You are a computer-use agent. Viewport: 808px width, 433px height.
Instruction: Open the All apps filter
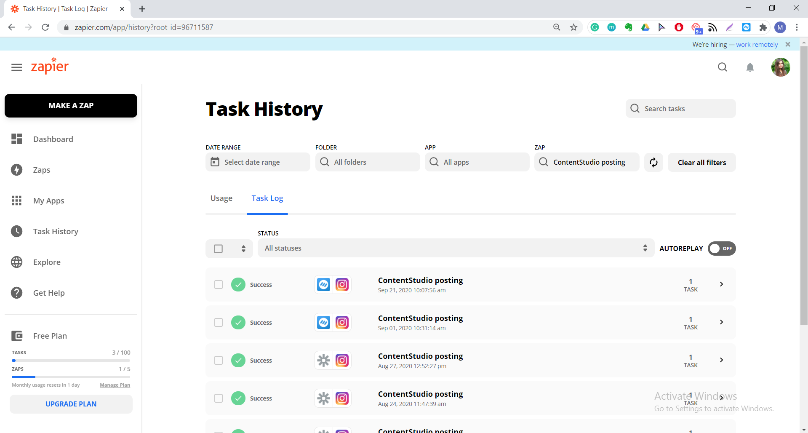click(x=477, y=162)
